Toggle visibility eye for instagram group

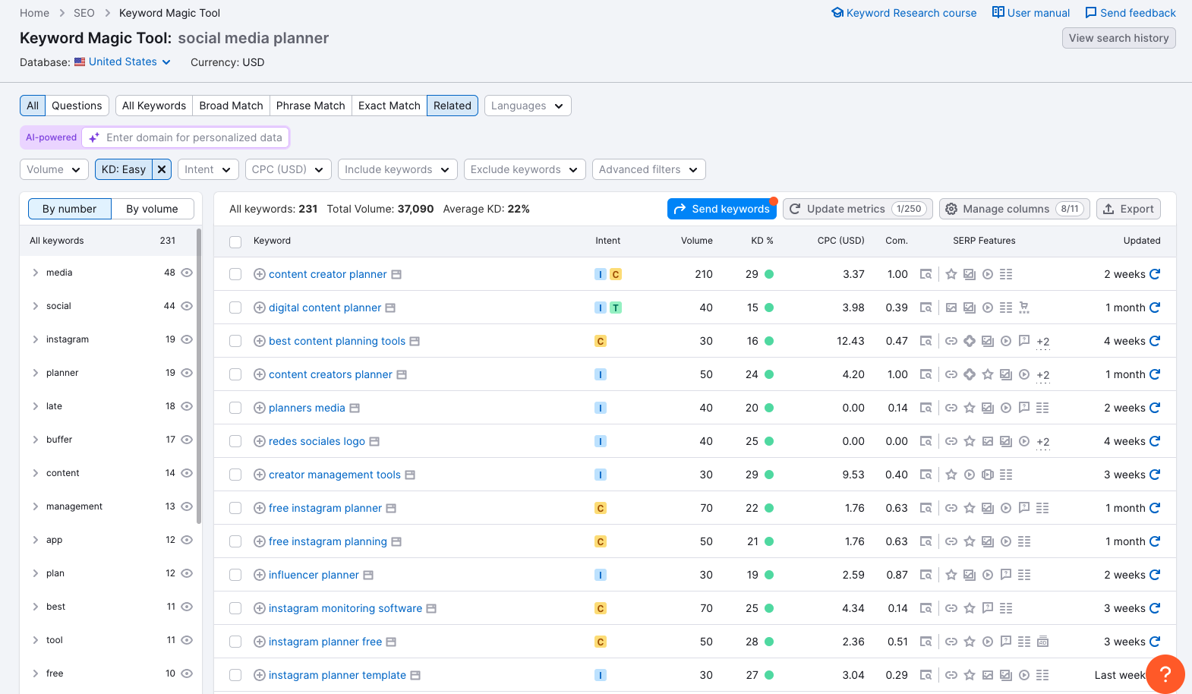(x=187, y=339)
